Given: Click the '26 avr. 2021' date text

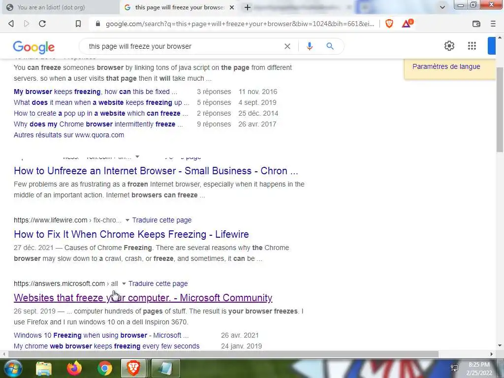Looking at the screenshot, I should click(x=240, y=335).
